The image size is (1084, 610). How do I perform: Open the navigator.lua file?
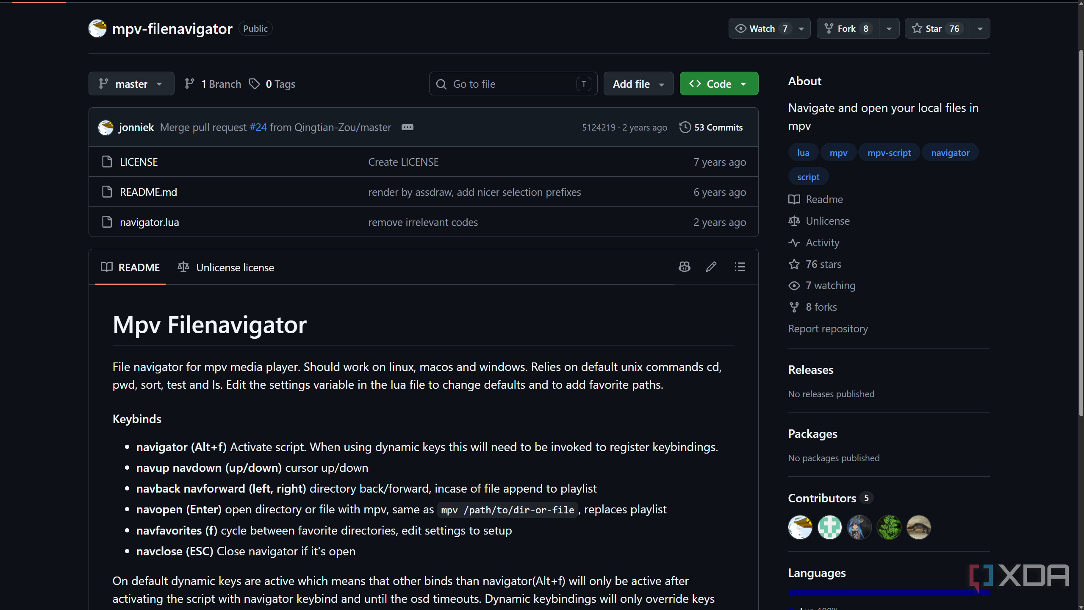(x=150, y=222)
